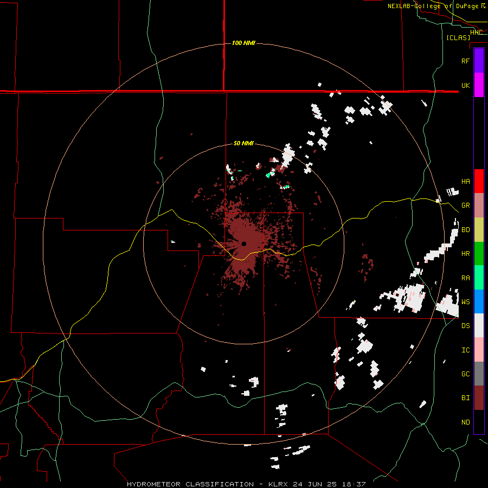Click the BD legend label
The width and height of the screenshot is (488, 488).
[x=465, y=230]
